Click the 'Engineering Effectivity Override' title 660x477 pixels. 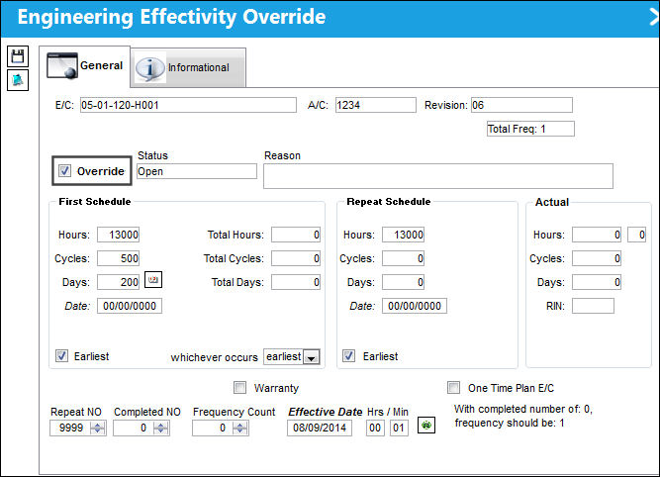tap(171, 17)
